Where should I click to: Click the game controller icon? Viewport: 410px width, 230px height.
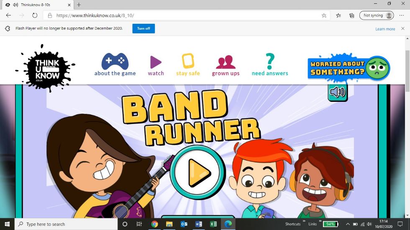tap(115, 61)
